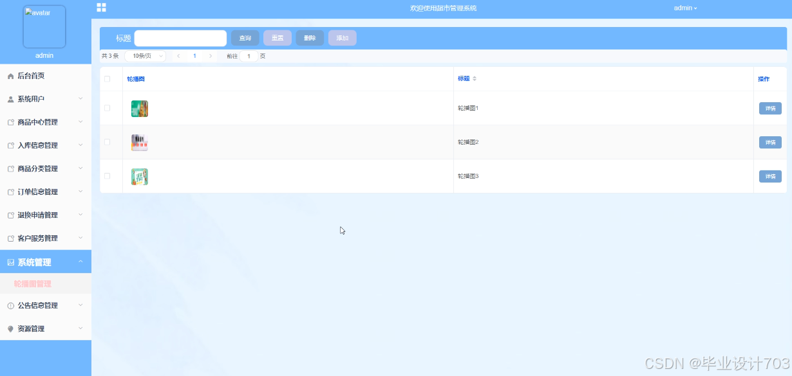Open the 公告信息管理 sidebar menu
The image size is (792, 376).
coord(46,305)
